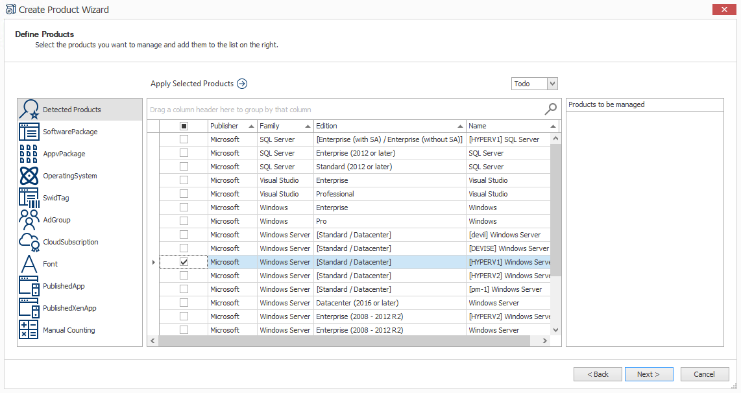Viewport: 741px width, 393px height.
Task: Tick the Visual Studio Professional row checkbox
Action: pos(184,194)
